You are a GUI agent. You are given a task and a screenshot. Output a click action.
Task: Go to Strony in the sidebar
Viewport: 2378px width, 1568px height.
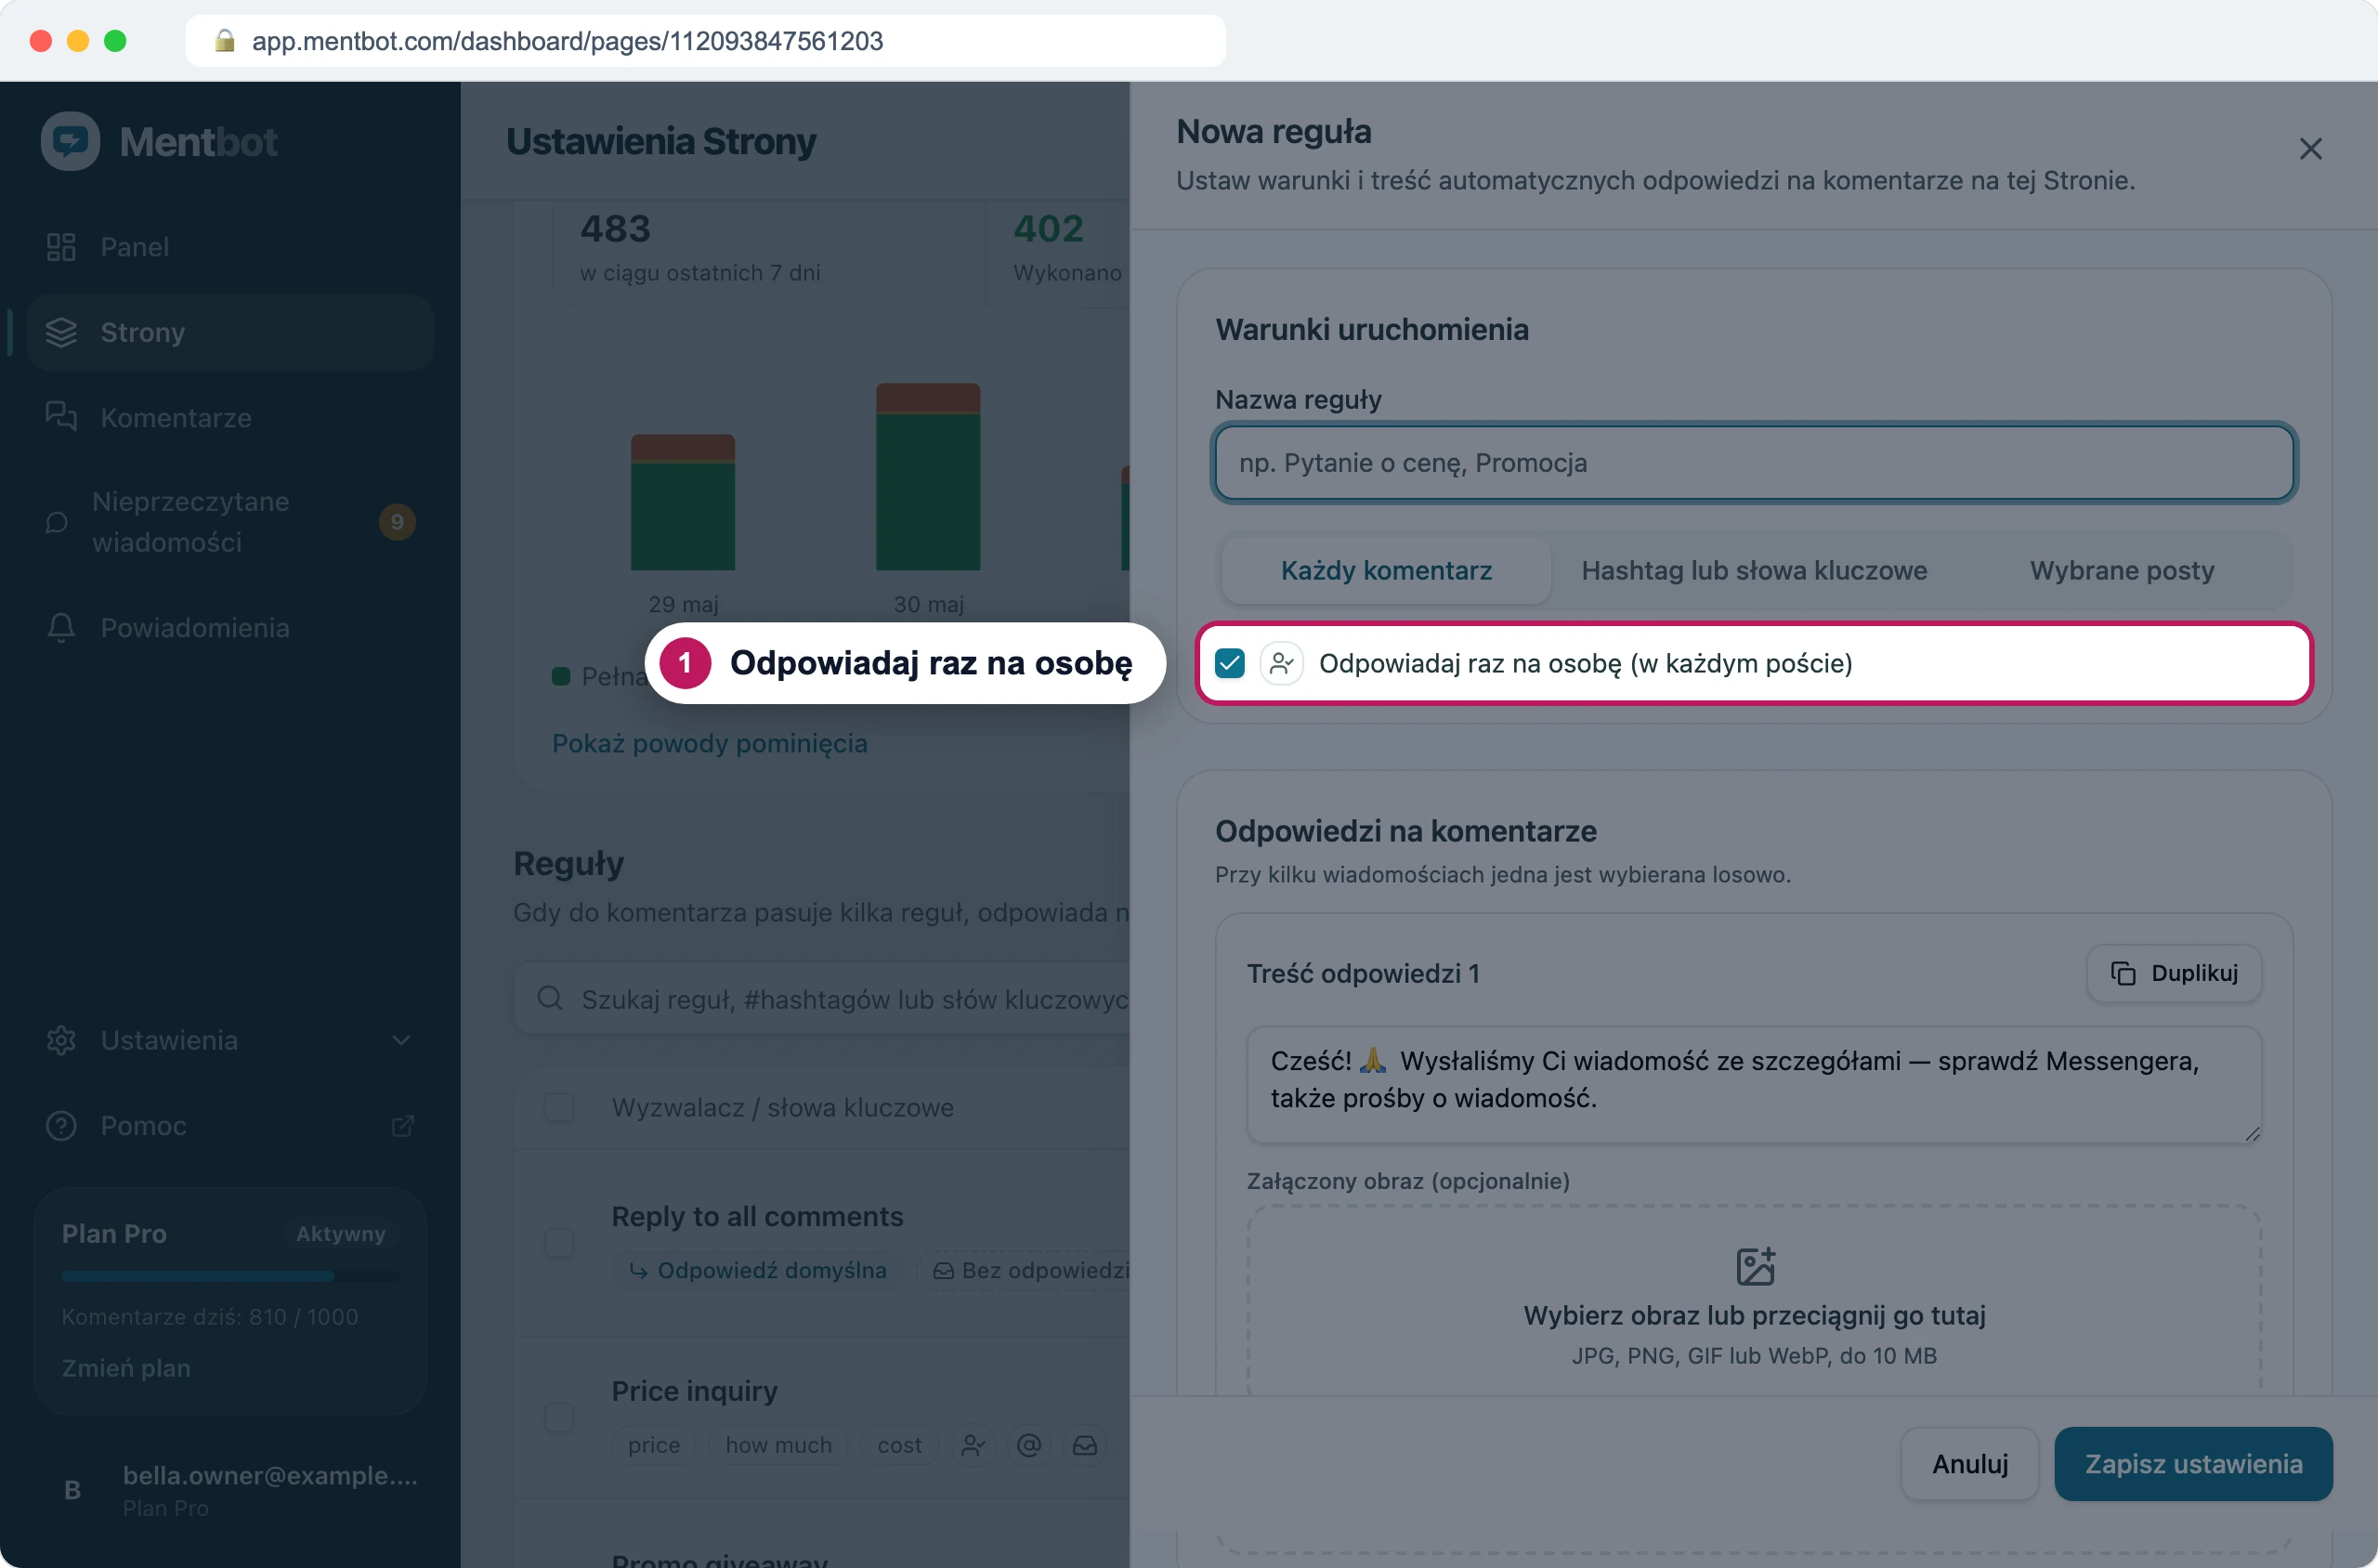pos(230,332)
